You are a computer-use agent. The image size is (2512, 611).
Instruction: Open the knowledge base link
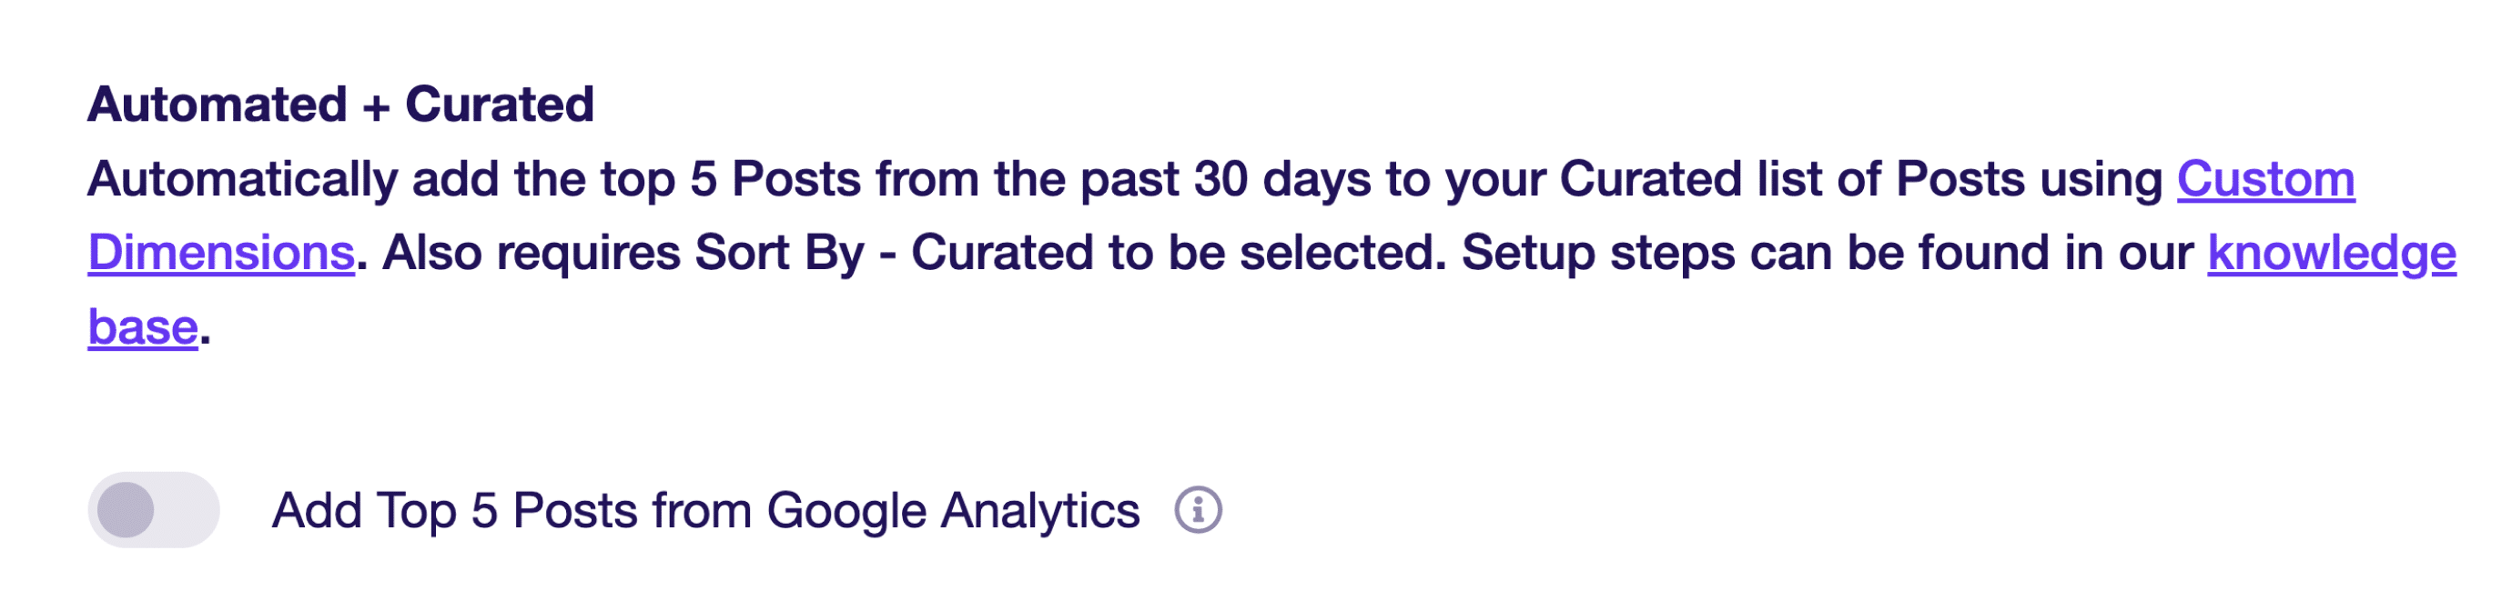2331,254
